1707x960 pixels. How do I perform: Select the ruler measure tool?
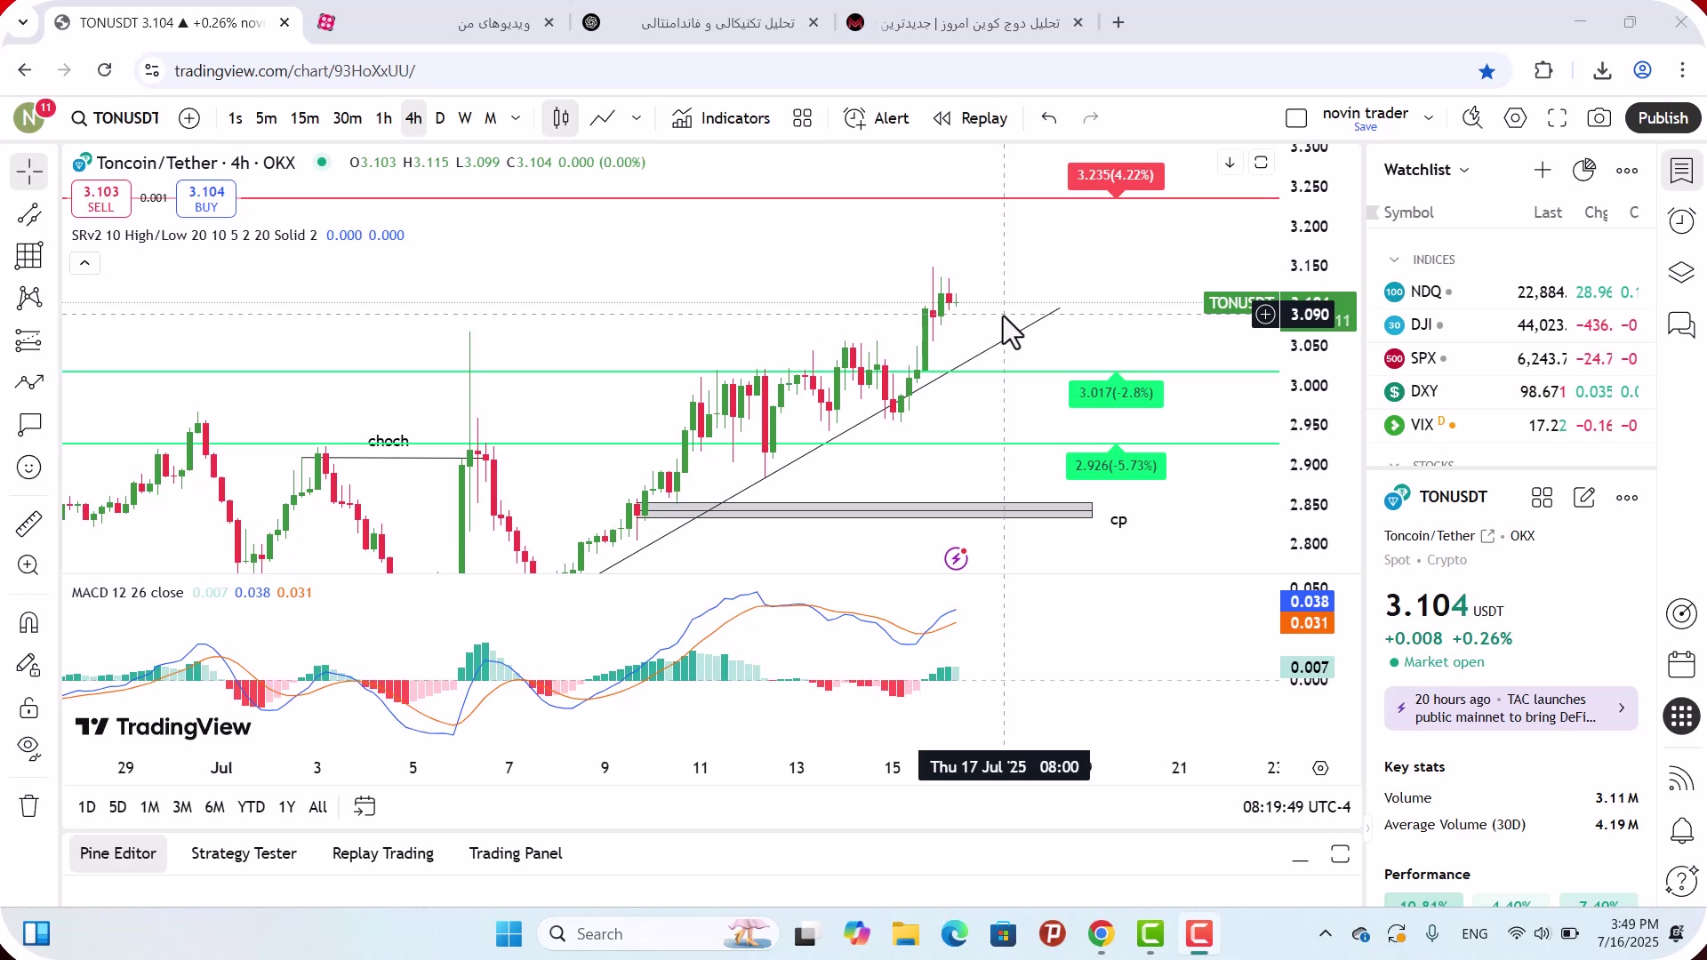tap(29, 524)
